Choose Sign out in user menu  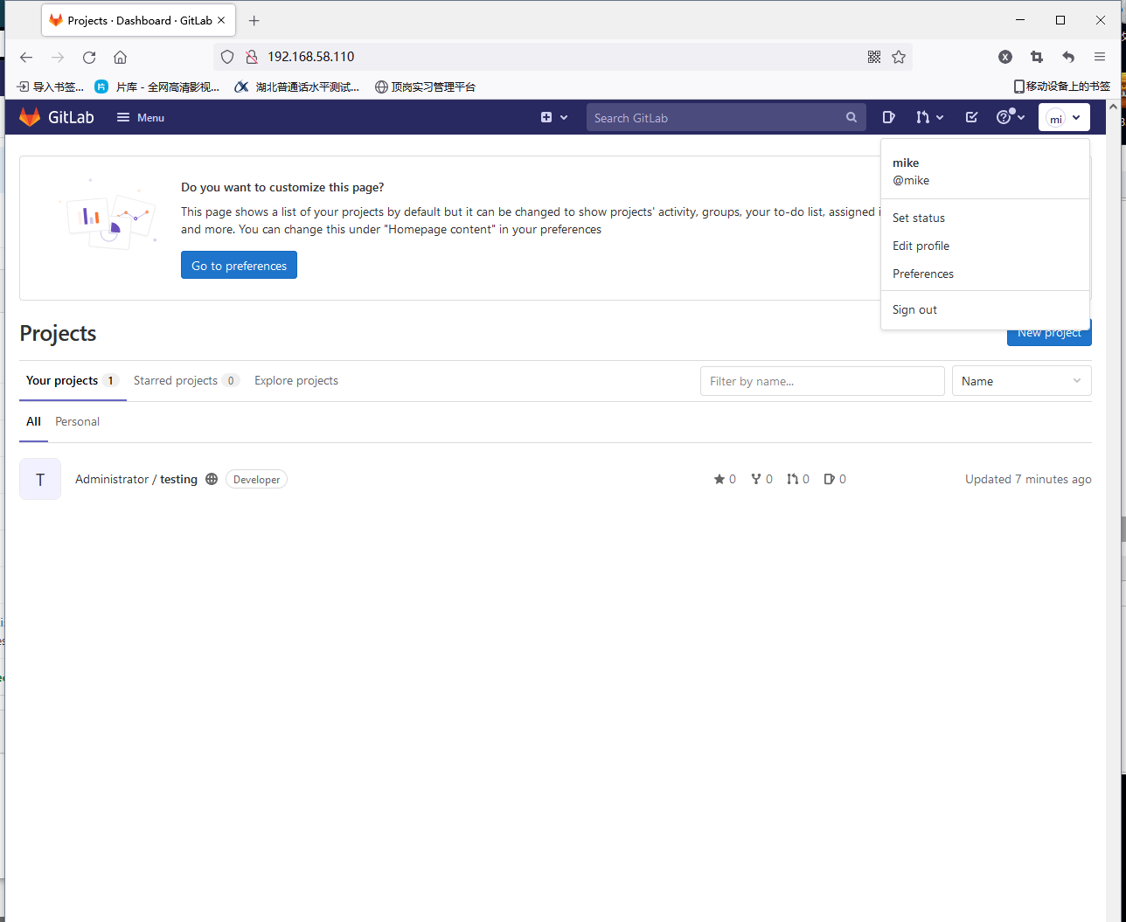click(x=914, y=309)
